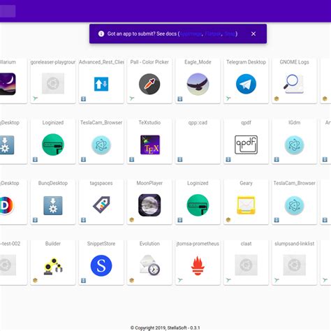Click the "Builder" title text

pyautogui.click(x=53, y=244)
